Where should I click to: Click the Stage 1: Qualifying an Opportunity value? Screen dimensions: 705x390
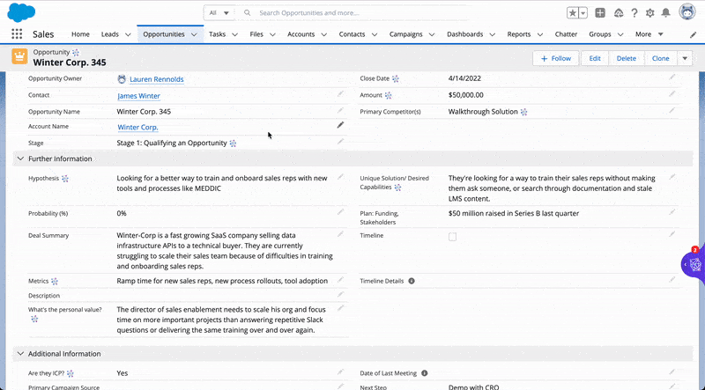click(x=172, y=143)
